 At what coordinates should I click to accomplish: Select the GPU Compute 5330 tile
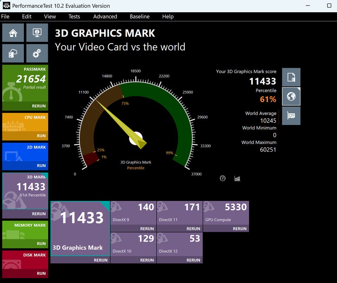click(226, 213)
